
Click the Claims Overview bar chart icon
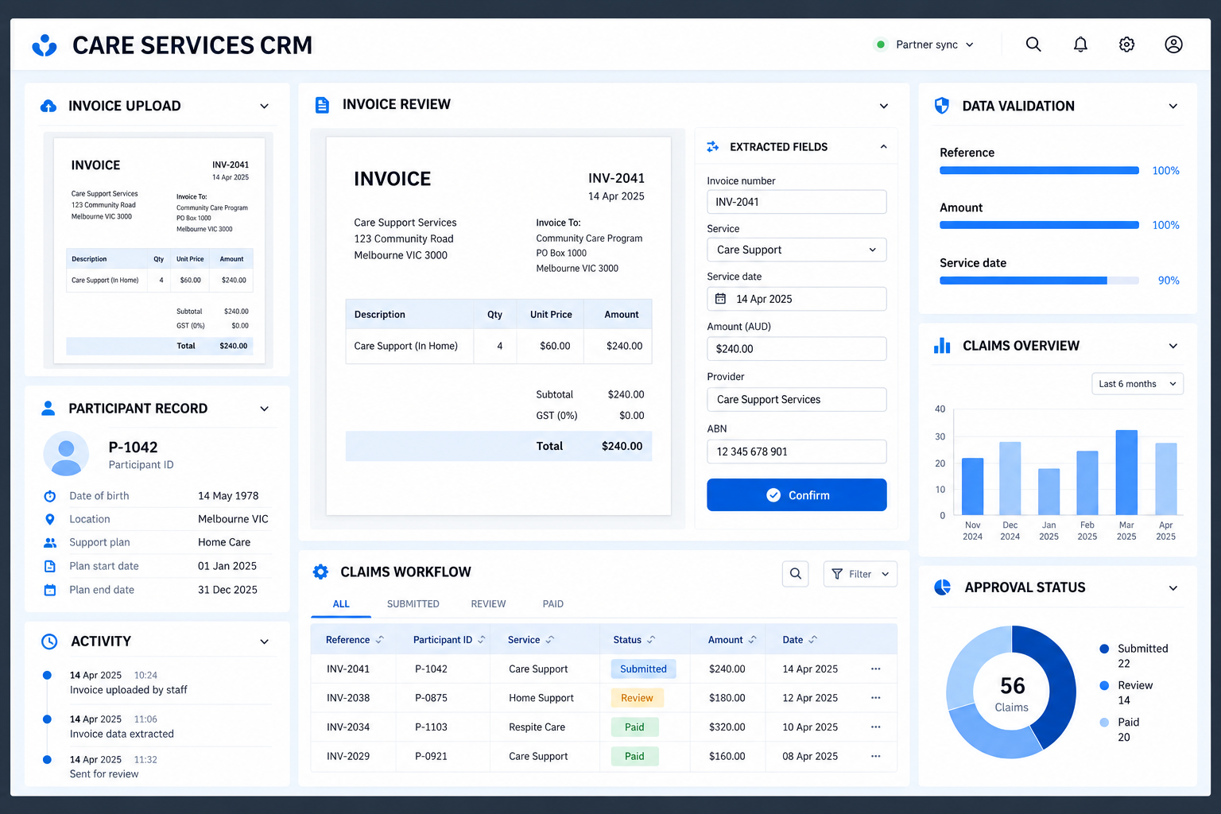coord(942,346)
